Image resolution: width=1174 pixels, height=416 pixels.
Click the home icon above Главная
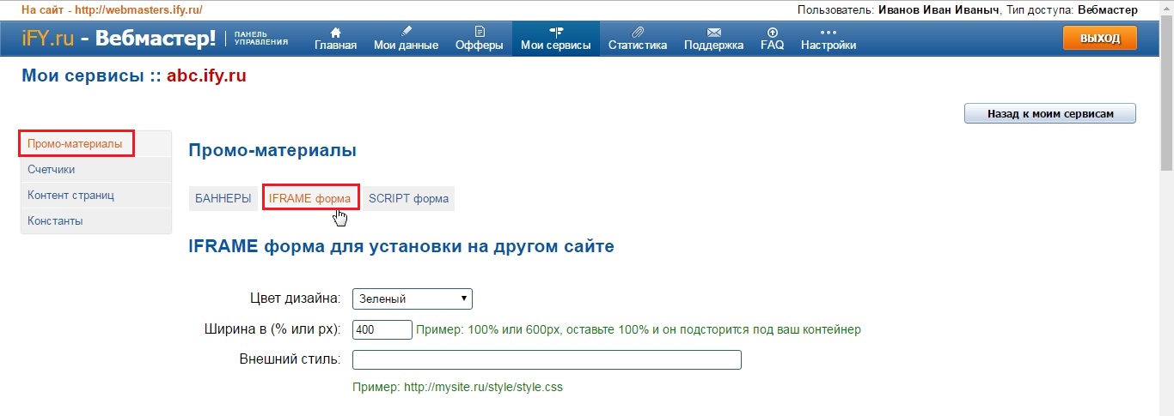click(x=335, y=32)
